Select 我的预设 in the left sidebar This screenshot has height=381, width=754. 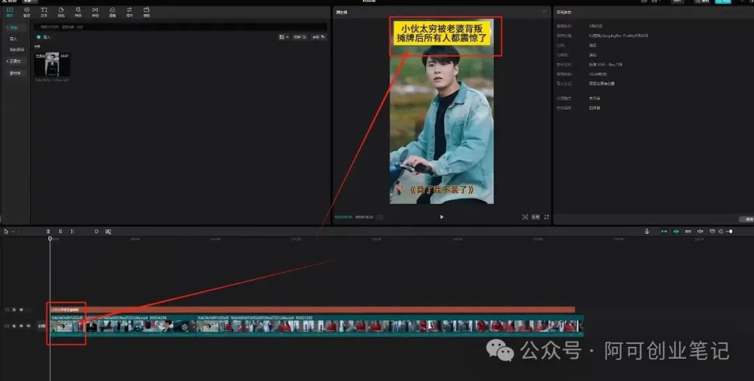(16, 50)
